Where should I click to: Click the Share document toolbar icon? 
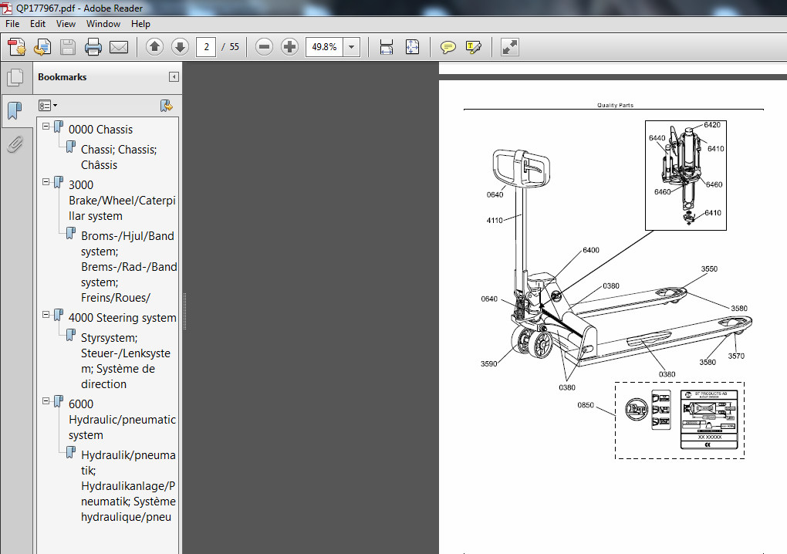click(42, 47)
